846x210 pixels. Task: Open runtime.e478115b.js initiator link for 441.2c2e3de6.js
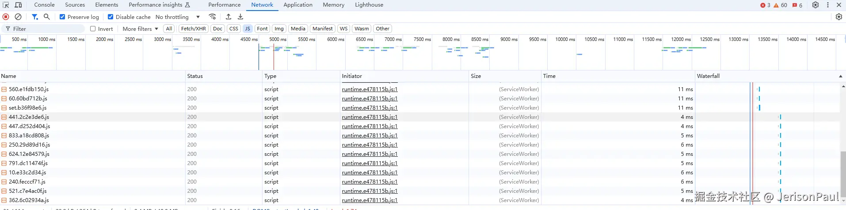pos(370,117)
